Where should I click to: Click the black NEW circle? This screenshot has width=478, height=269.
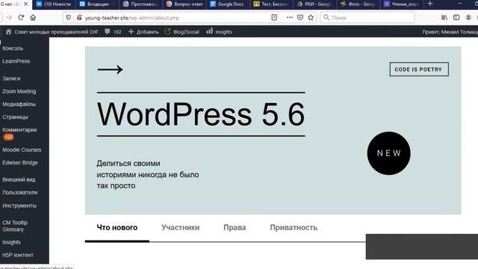pyautogui.click(x=388, y=153)
